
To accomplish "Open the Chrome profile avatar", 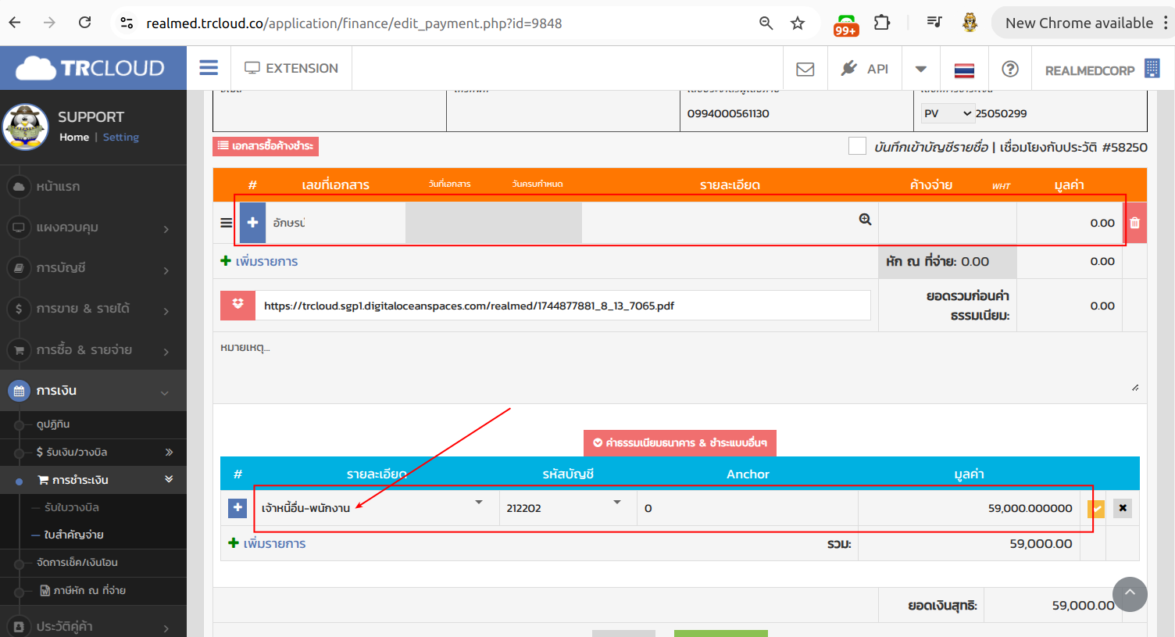I will click(970, 23).
